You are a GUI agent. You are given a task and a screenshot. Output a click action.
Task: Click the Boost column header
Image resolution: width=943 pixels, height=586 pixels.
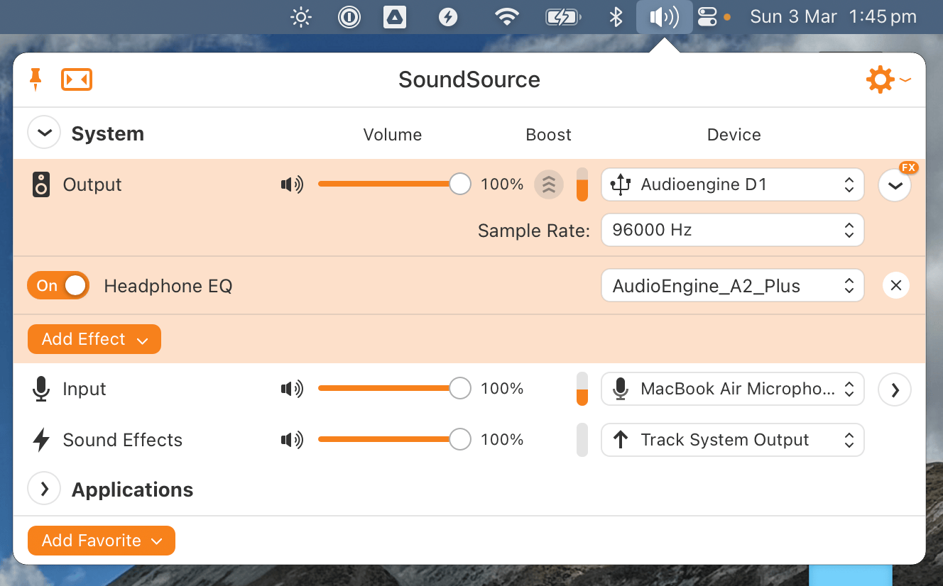548,135
